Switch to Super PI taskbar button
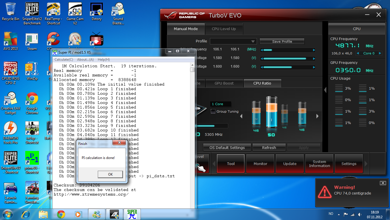Image resolution: width=390 pixels, height=220 pixels. [132, 214]
